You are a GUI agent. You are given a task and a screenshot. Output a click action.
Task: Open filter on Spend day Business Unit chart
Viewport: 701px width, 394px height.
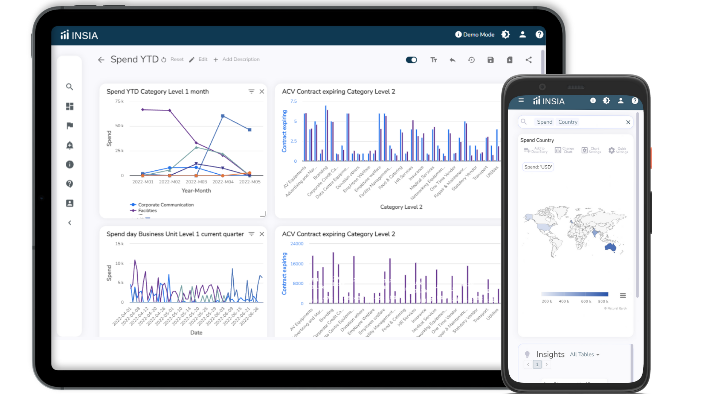point(251,234)
